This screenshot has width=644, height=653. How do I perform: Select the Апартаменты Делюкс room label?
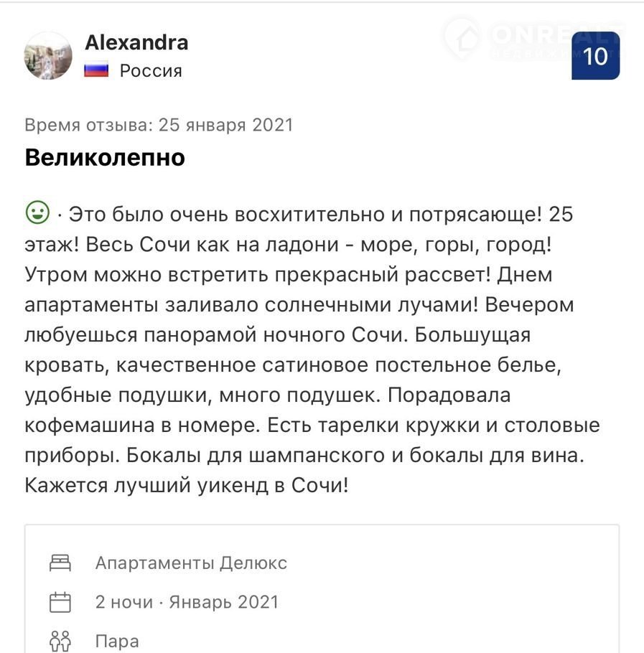point(191,563)
